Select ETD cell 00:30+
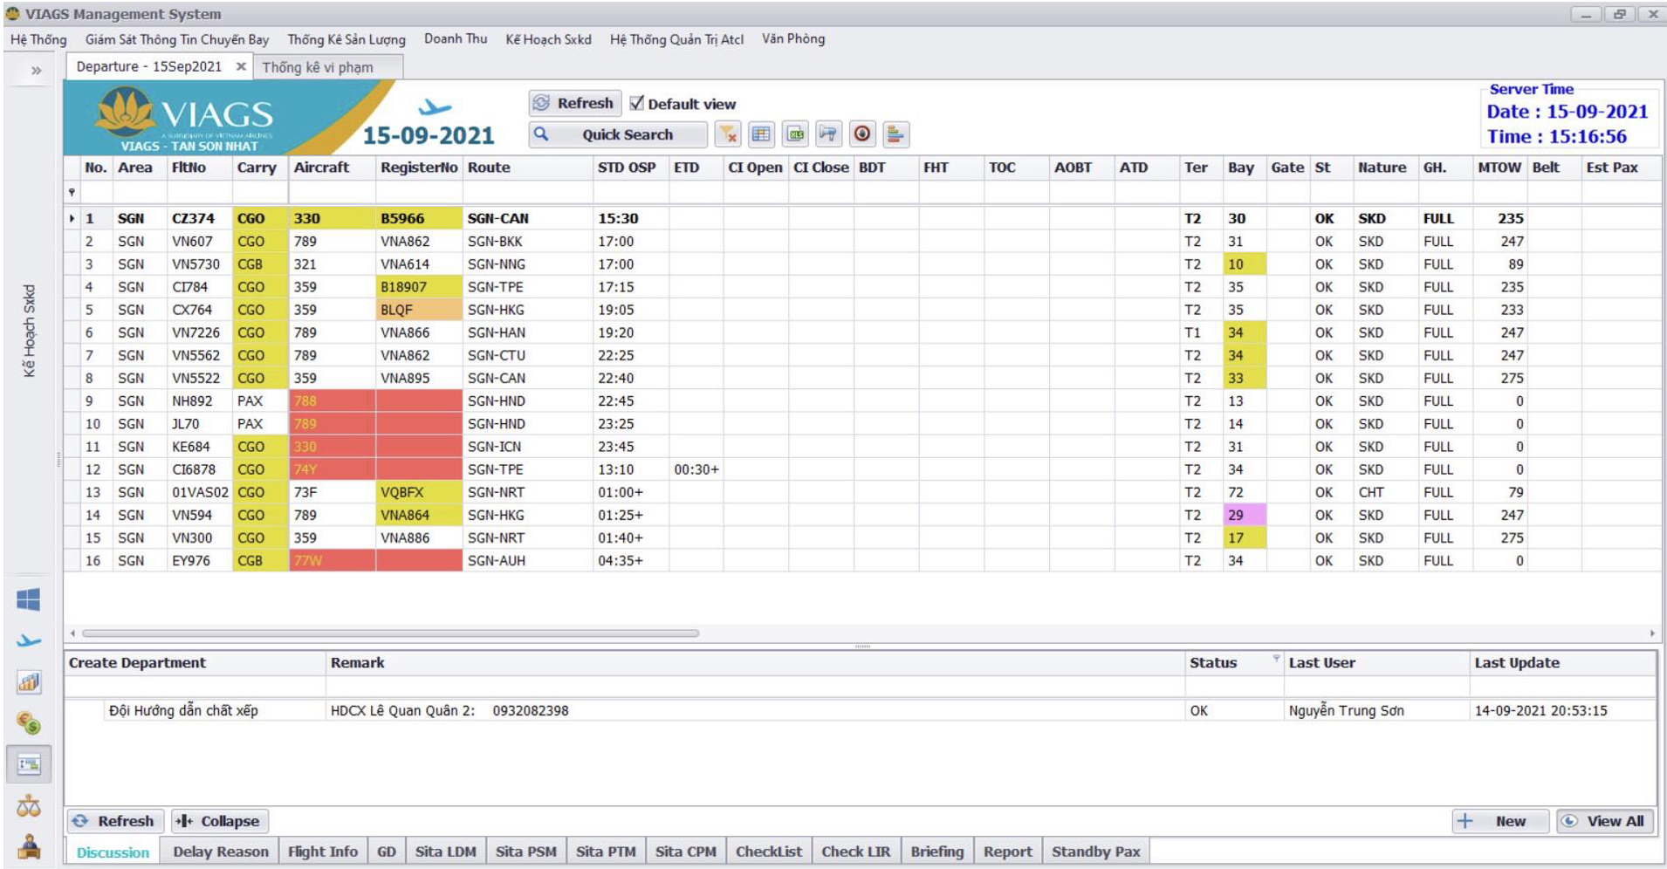Screen dimensions: 1667x869 (x=696, y=469)
